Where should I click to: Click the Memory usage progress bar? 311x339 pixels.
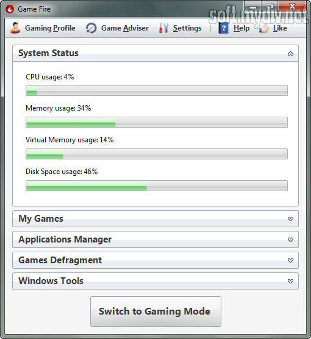[x=157, y=122]
